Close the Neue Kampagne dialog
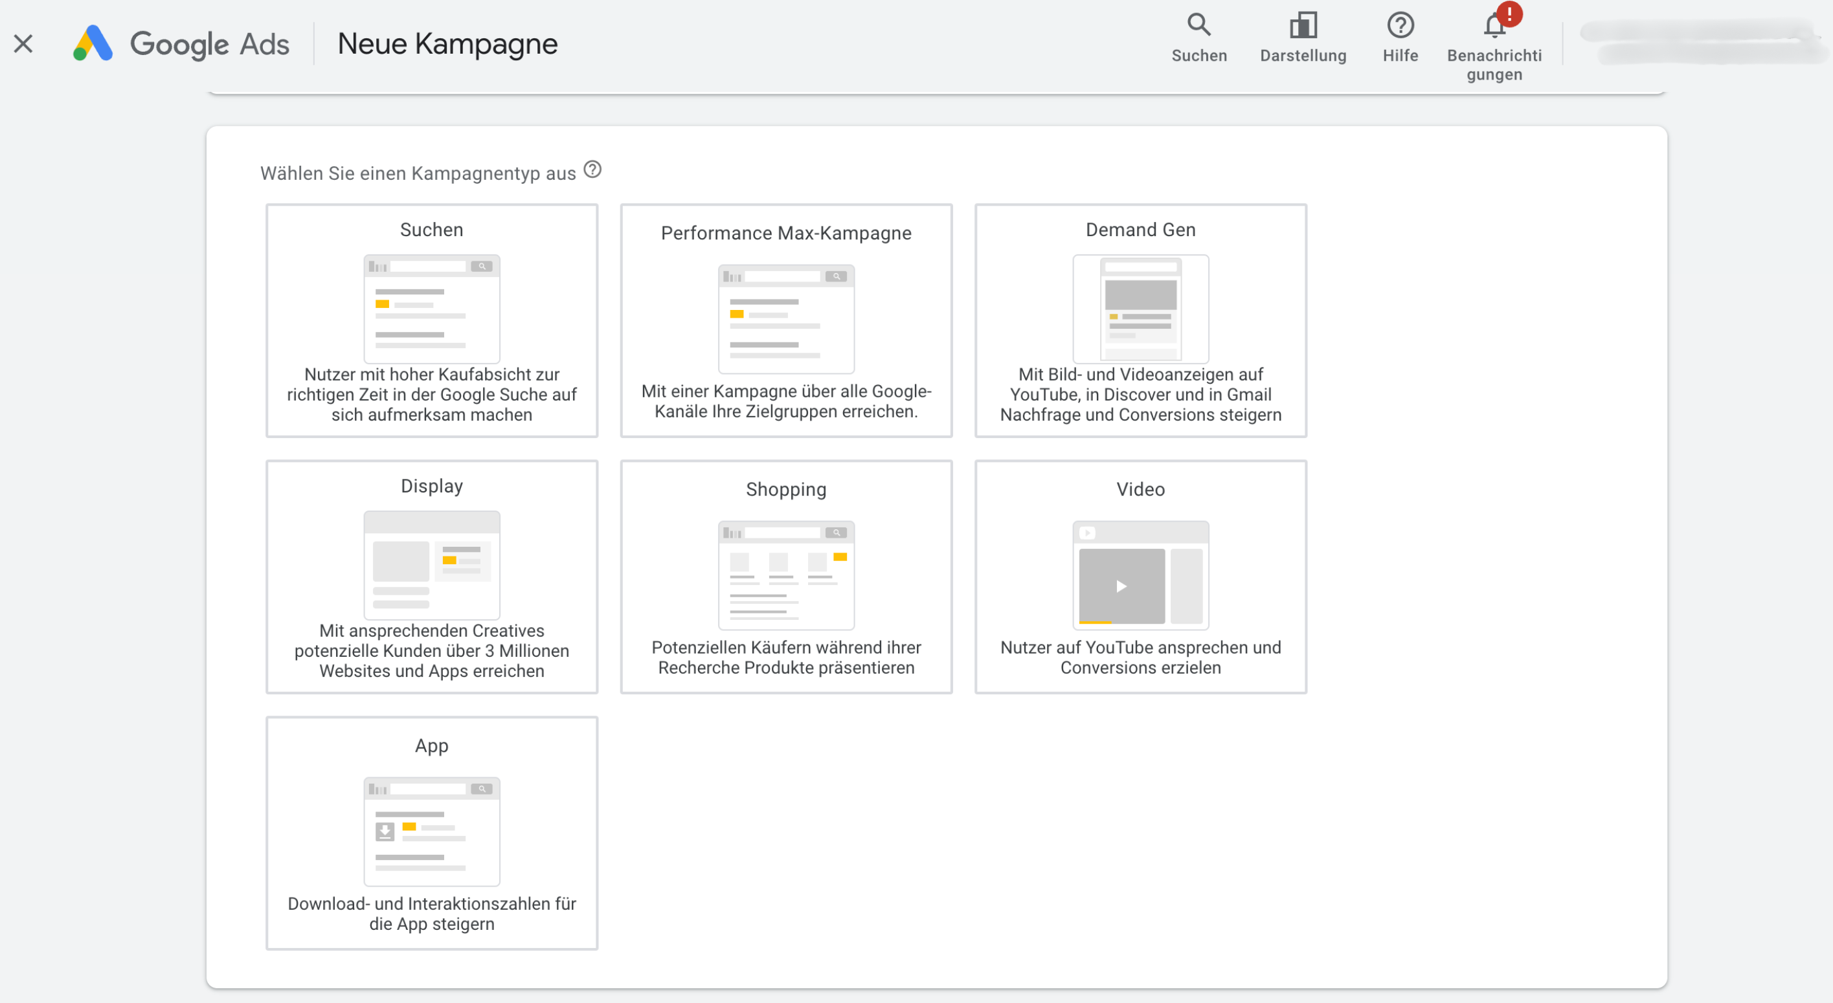Viewport: 1833px width, 1003px height. [x=23, y=44]
